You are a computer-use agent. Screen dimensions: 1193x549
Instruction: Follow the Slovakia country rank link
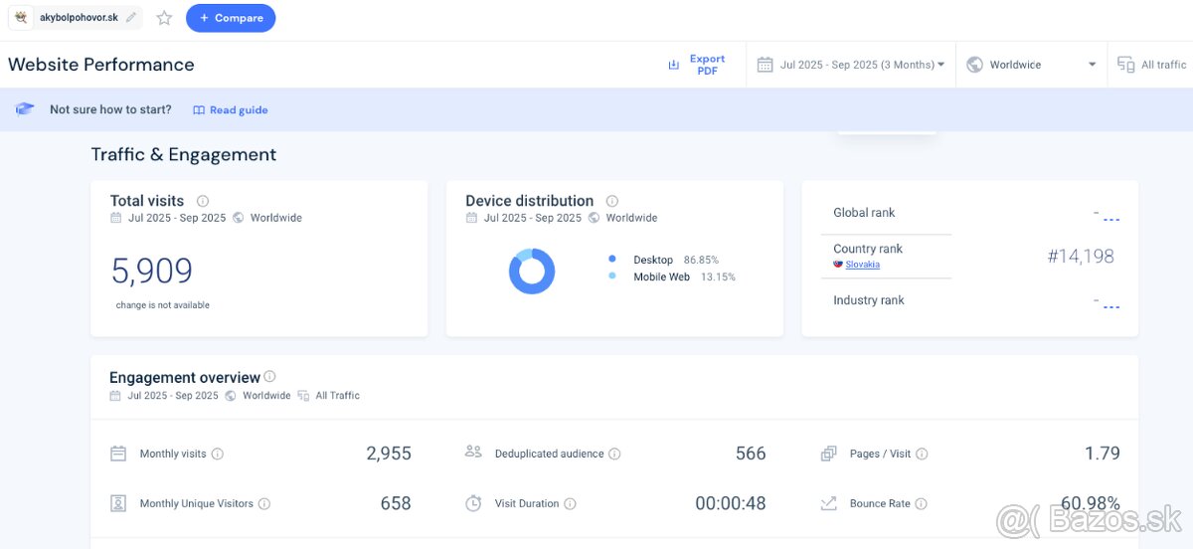862,265
